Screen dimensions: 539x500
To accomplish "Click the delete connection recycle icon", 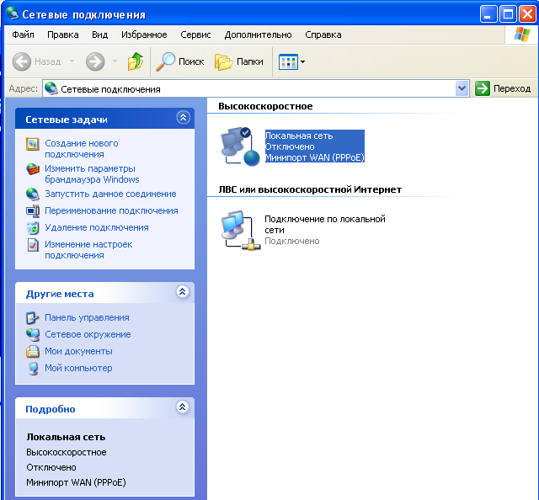I will (x=33, y=227).
